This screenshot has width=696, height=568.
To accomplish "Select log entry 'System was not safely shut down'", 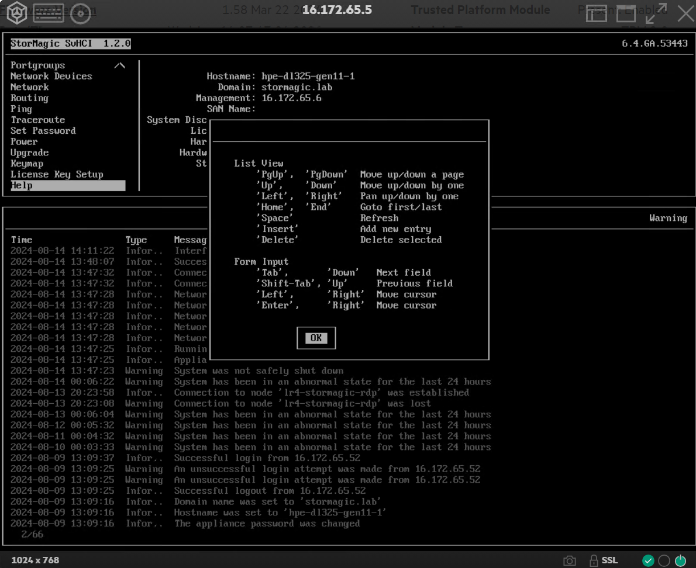I will point(251,370).
